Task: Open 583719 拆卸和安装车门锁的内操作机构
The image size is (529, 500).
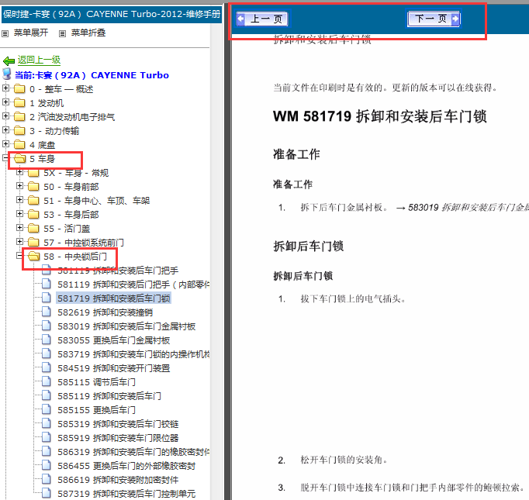Action: (x=133, y=354)
